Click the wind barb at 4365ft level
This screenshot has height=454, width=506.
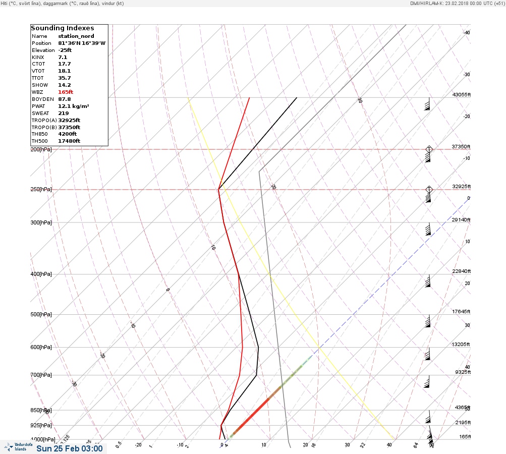428,417
